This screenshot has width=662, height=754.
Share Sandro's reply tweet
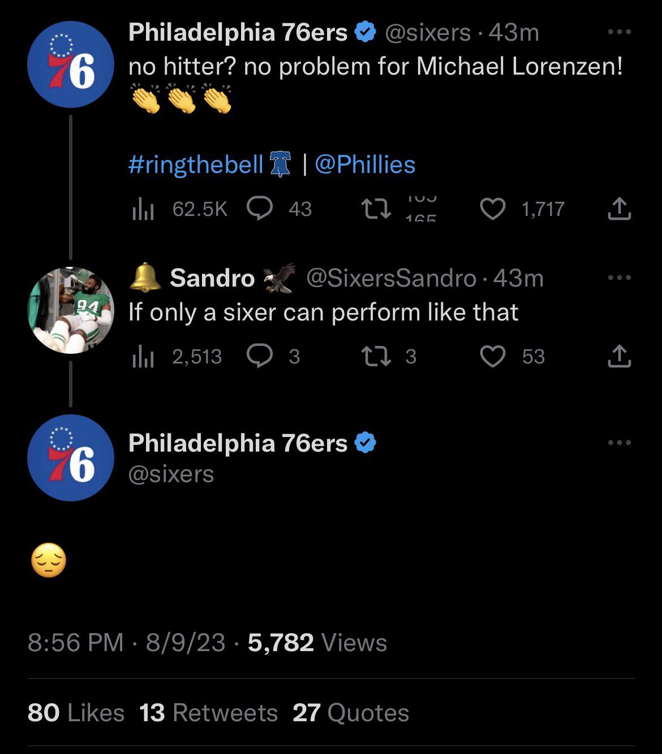point(619,357)
